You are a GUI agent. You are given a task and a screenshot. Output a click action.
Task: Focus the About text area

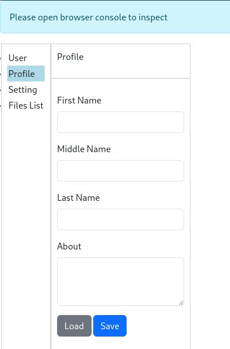pos(120,282)
